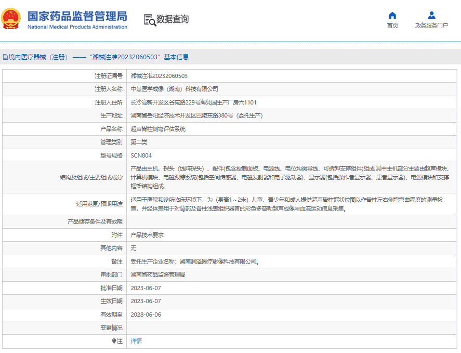The height and width of the screenshot is (353, 461).
Task: Click the 注册人名称 row label
Action: point(109,89)
